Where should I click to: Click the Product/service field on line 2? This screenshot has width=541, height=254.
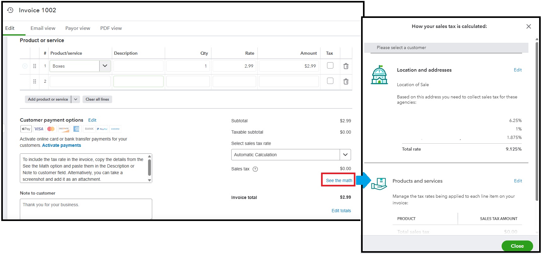[x=80, y=81]
